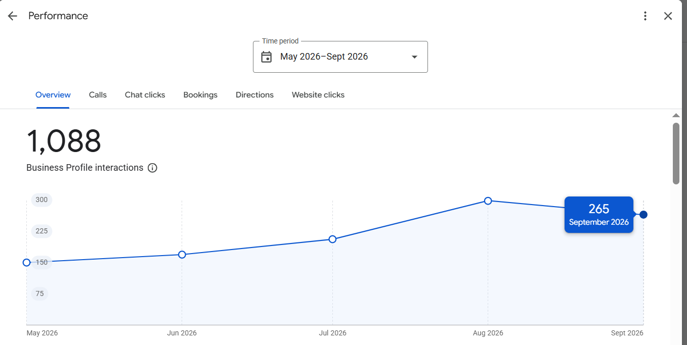Click the info icon beside Business Profile interactions
This screenshot has width=687, height=345.
[152, 168]
